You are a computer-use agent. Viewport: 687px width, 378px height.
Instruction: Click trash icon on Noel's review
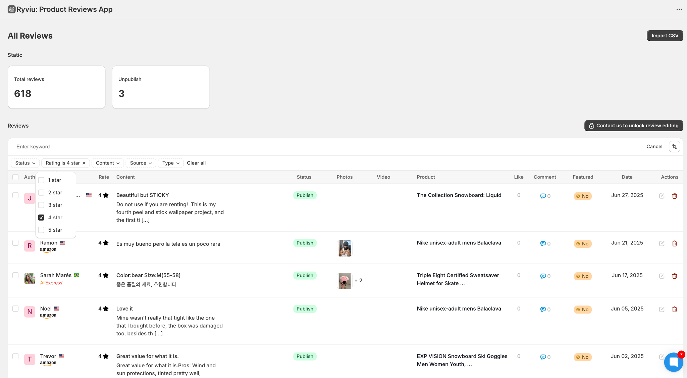pyautogui.click(x=674, y=309)
